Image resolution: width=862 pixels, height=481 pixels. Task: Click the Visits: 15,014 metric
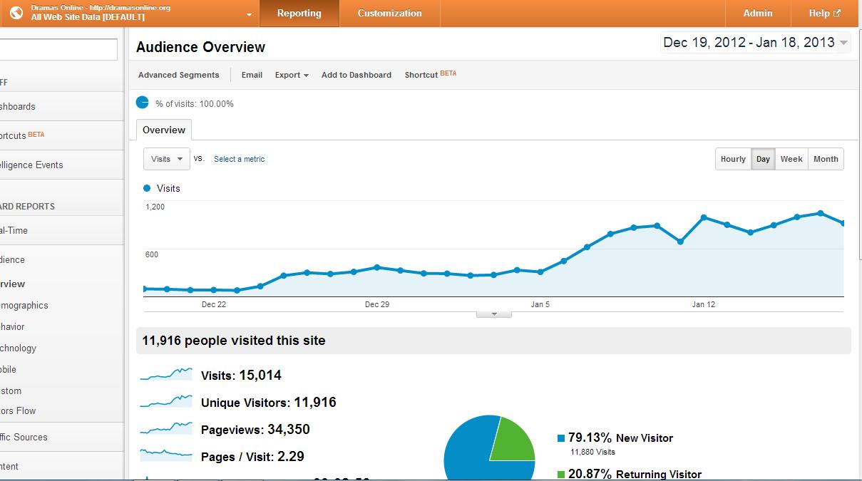tap(241, 376)
